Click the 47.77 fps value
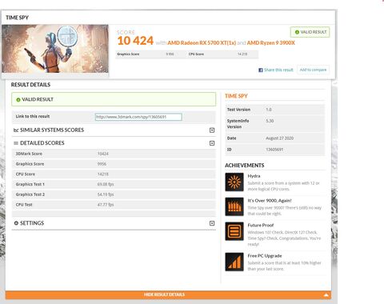This screenshot has height=304, width=384. [106, 205]
